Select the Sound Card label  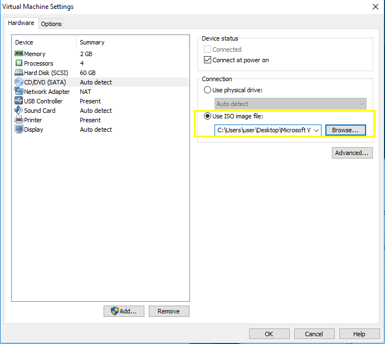40,111
